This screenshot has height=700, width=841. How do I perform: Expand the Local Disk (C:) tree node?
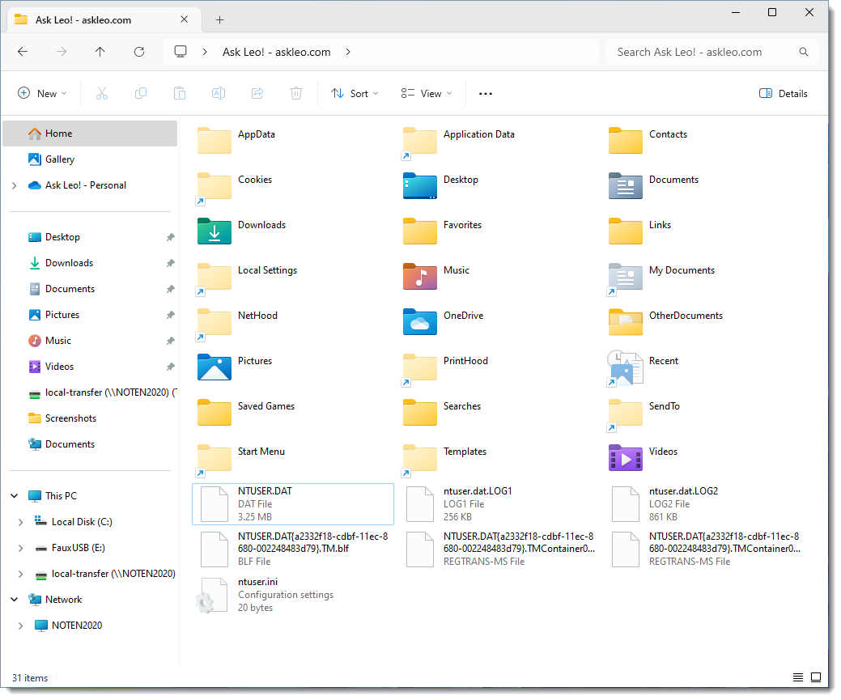[x=20, y=522]
